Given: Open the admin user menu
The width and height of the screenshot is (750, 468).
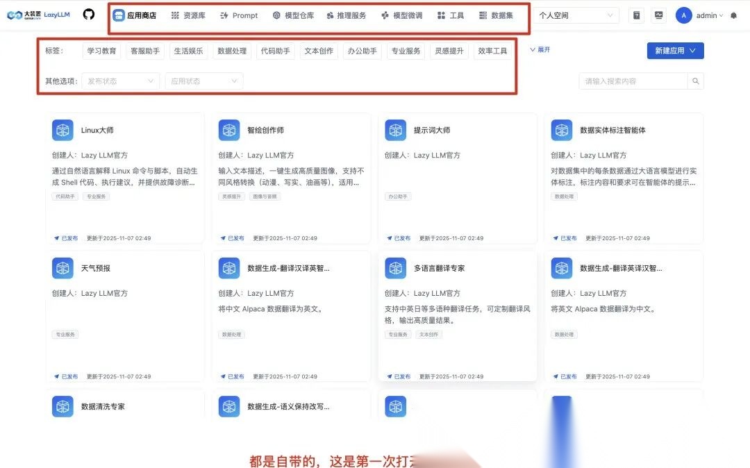Looking at the screenshot, I should point(709,15).
